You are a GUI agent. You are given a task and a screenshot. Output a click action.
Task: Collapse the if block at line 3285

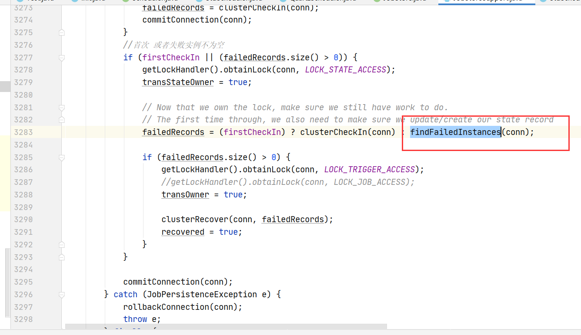(62, 157)
